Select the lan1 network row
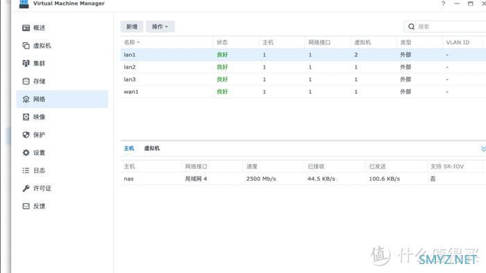 pos(303,55)
